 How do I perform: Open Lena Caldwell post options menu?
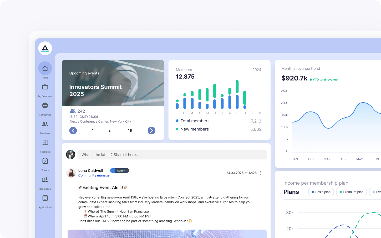point(261,173)
